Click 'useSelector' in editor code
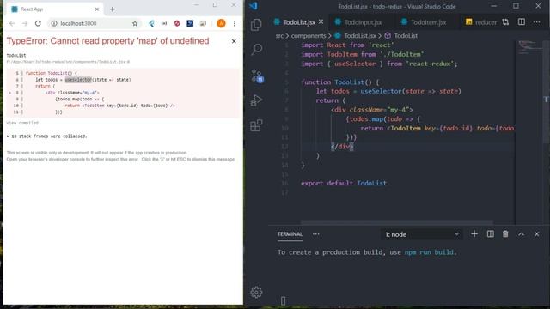Screen dimensions: 550x309 (381, 91)
